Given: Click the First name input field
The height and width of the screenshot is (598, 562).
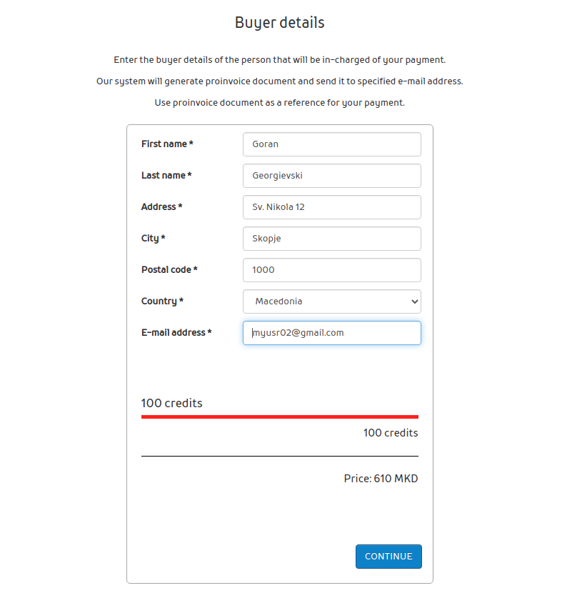Looking at the screenshot, I should click(x=331, y=144).
